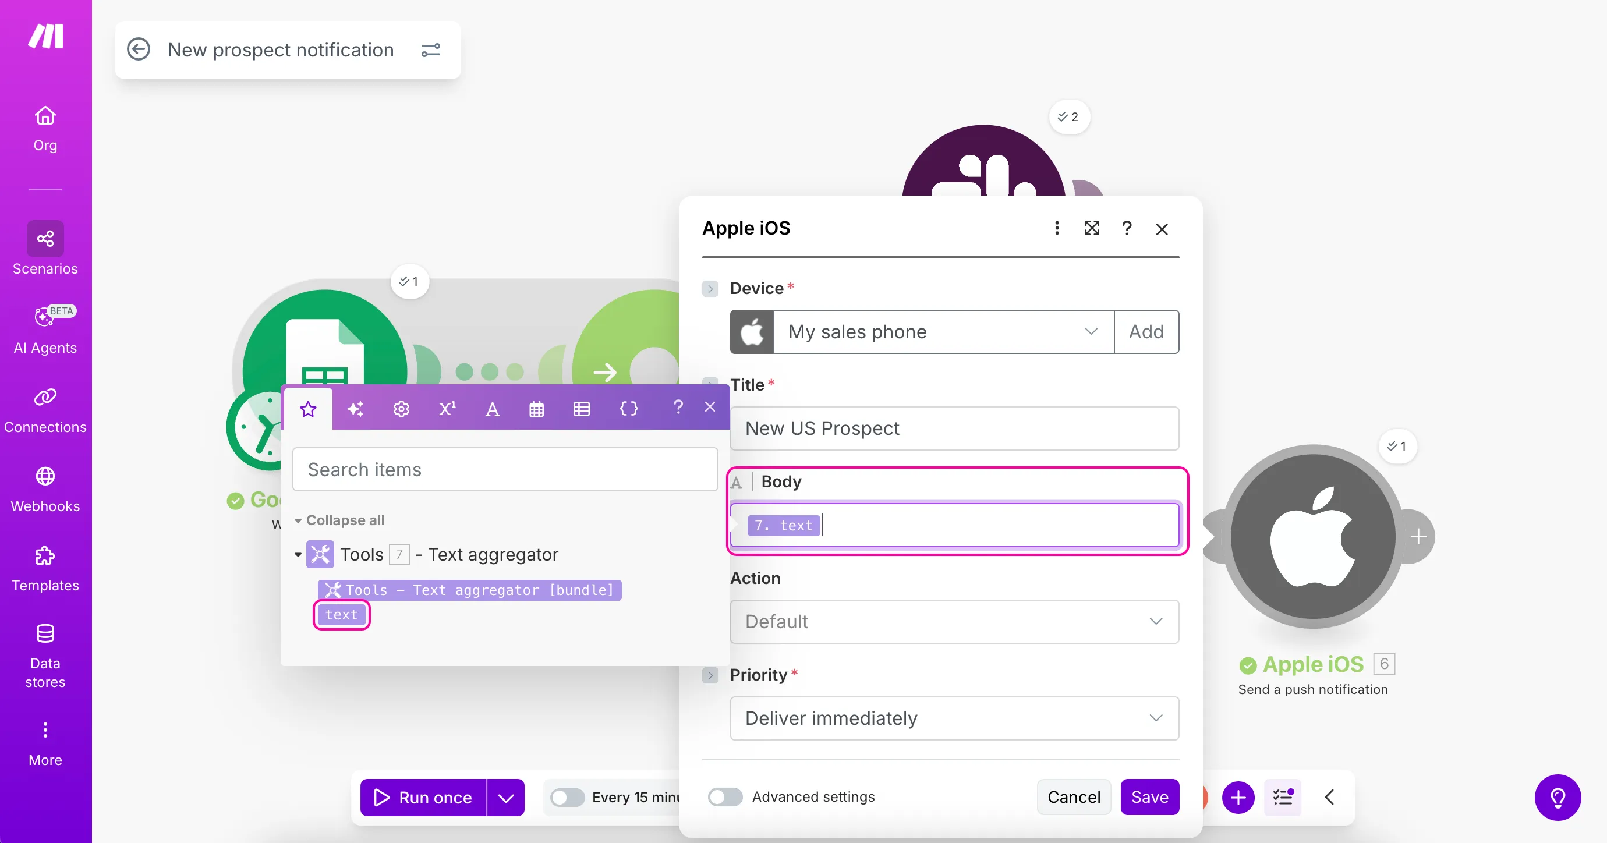
Task: Click the 'Send a push notification' caption
Action: pyautogui.click(x=1312, y=689)
